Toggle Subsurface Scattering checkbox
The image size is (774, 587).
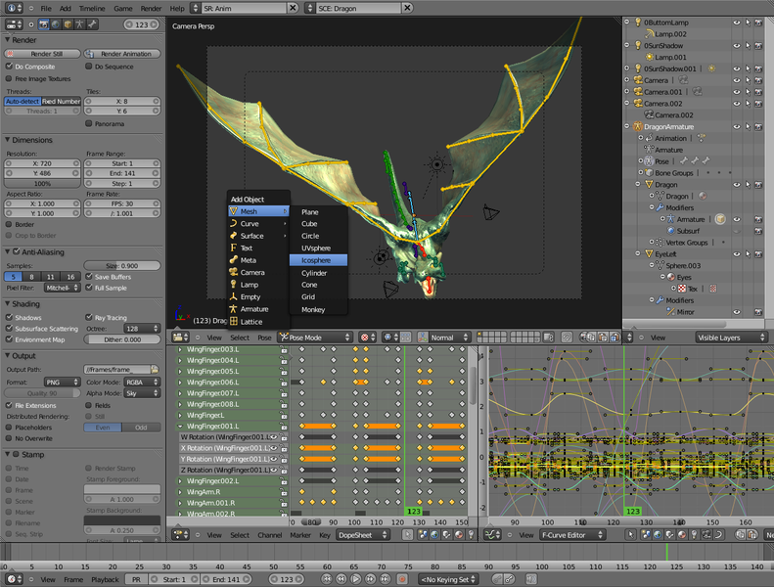click(9, 329)
